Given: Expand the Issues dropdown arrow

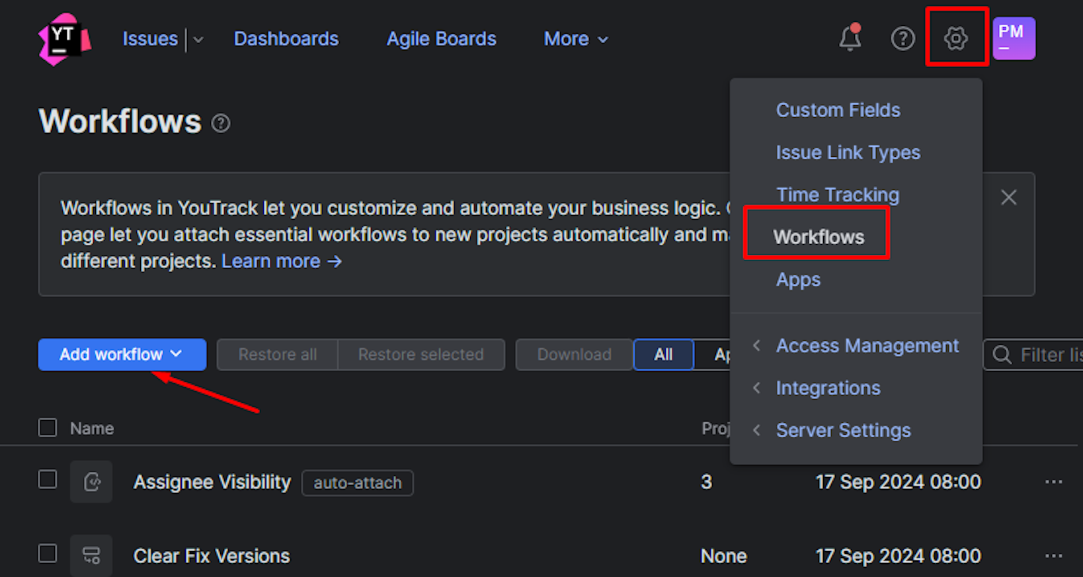Looking at the screenshot, I should [x=198, y=40].
